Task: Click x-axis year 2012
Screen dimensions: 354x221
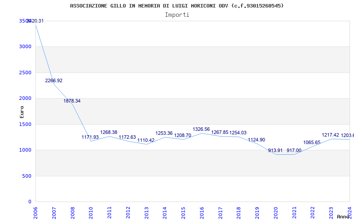Action: 128,213
